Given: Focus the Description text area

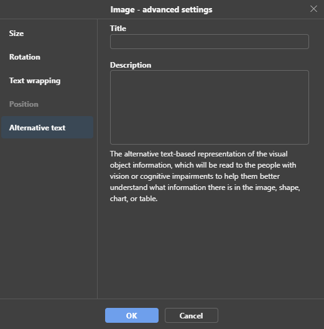Looking at the screenshot, I should tap(210, 107).
